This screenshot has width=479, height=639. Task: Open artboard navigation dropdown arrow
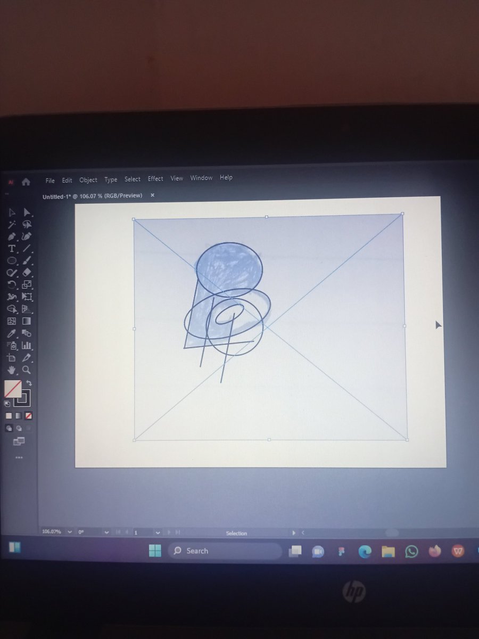tap(158, 532)
